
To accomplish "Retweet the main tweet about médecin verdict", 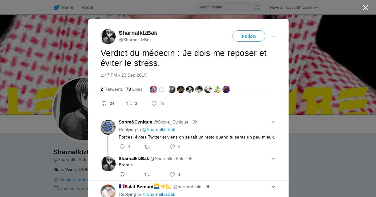I will (129, 104).
